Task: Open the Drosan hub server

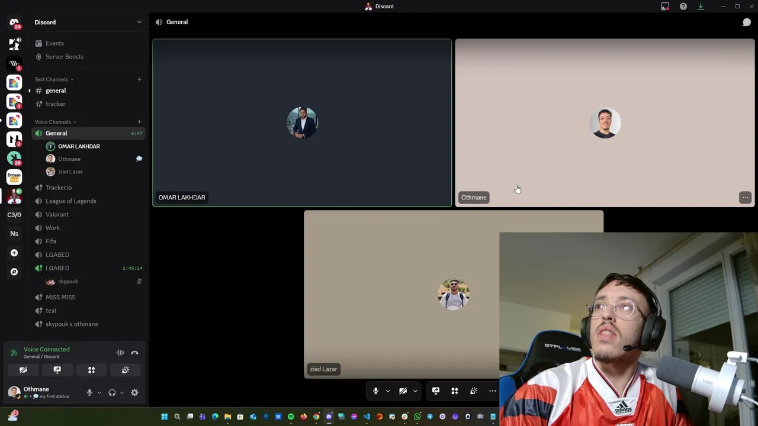Action: 14,177
